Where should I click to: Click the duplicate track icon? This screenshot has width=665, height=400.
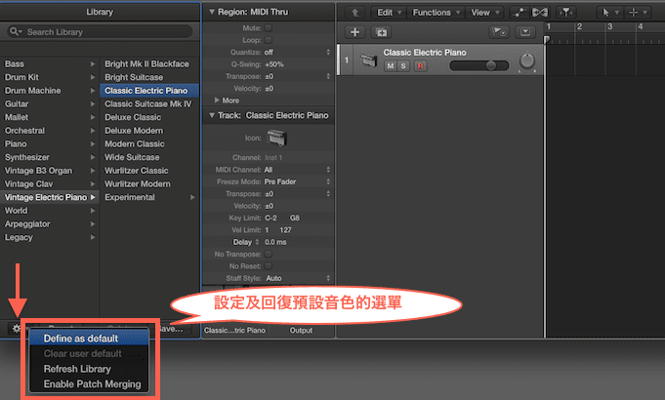[381, 32]
